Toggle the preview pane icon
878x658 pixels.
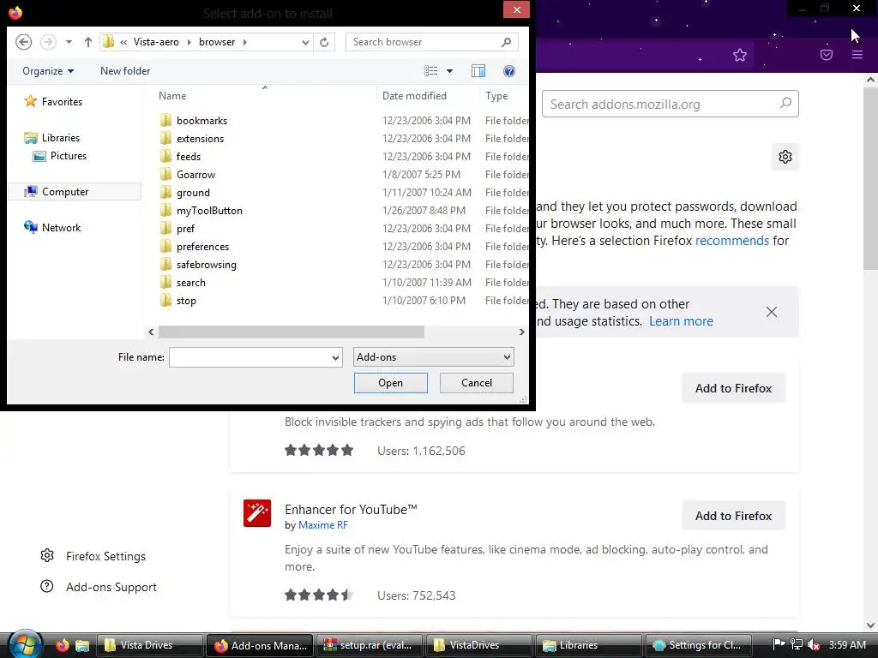(x=478, y=71)
